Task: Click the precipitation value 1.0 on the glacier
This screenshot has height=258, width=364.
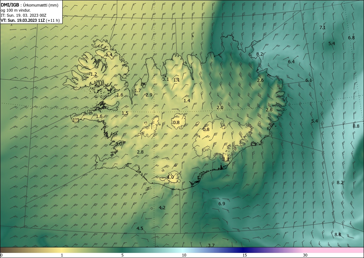Action: click(x=170, y=177)
